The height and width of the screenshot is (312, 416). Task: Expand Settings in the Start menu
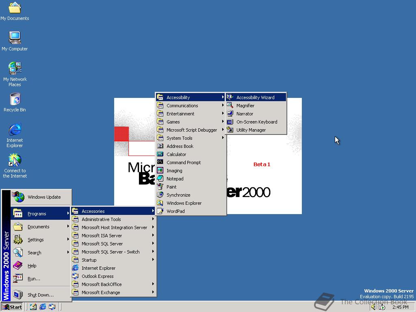[41, 240]
